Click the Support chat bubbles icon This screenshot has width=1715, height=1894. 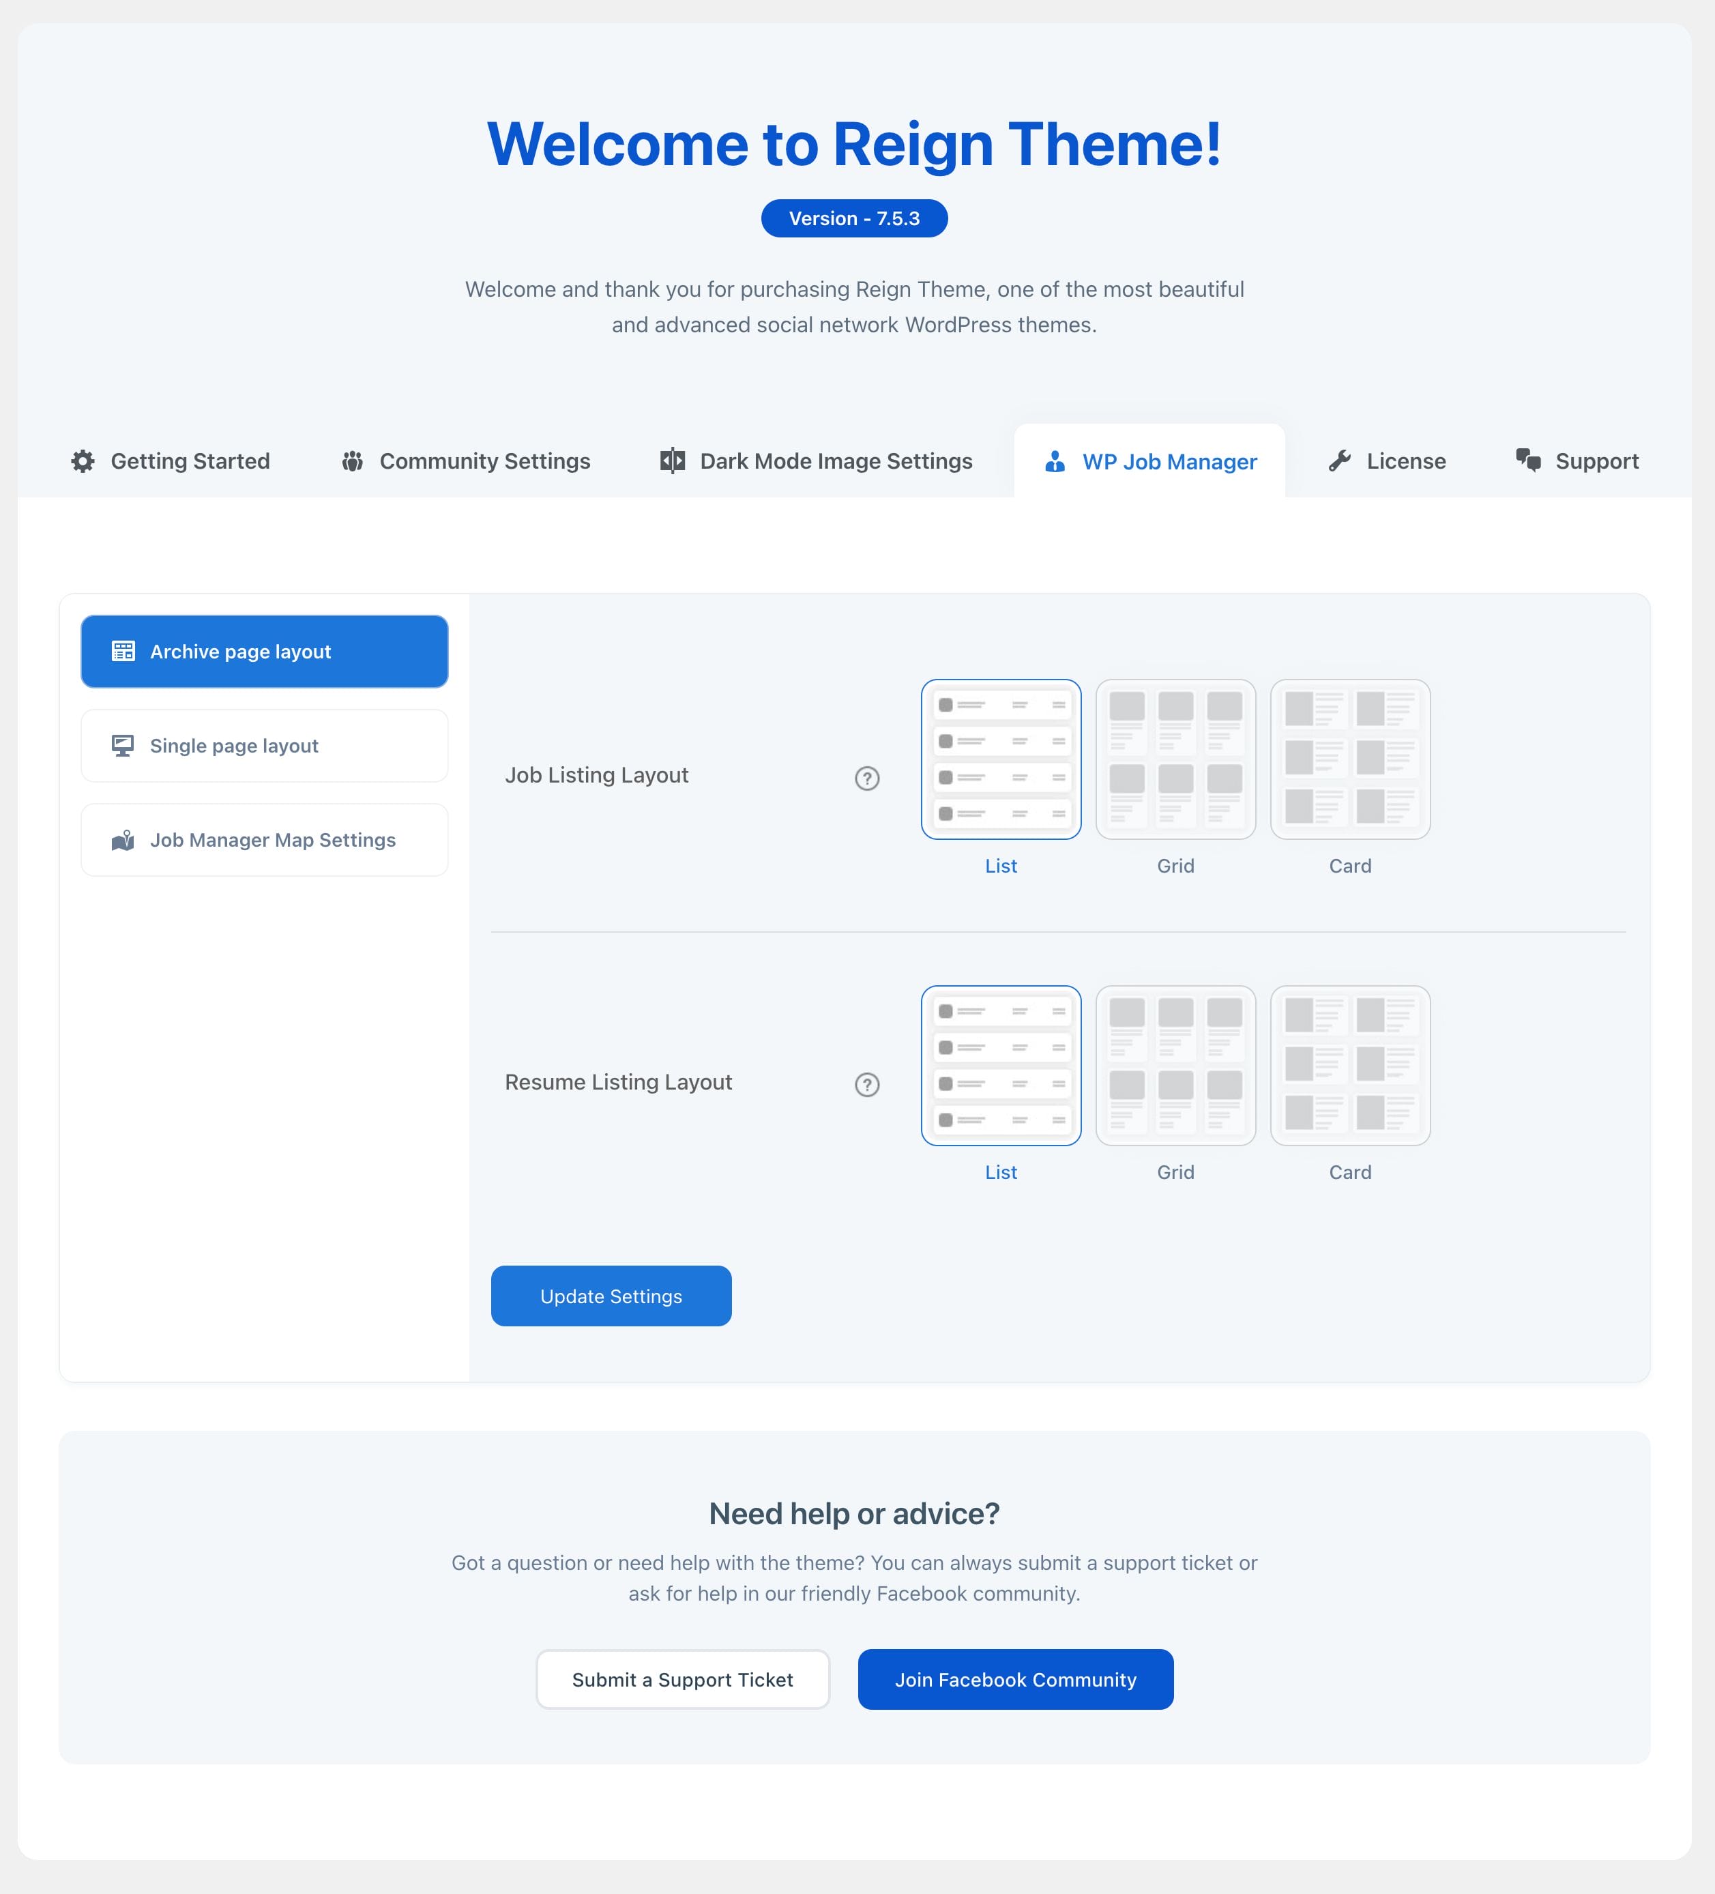point(1528,461)
